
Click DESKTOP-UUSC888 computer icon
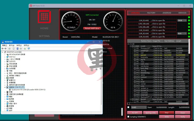pyautogui.click(x=5, y=52)
